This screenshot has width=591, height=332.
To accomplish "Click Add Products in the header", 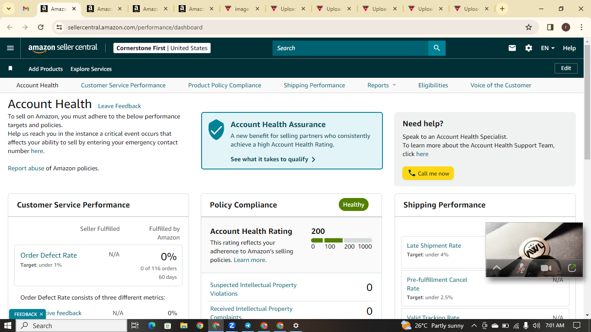I will pos(45,69).
